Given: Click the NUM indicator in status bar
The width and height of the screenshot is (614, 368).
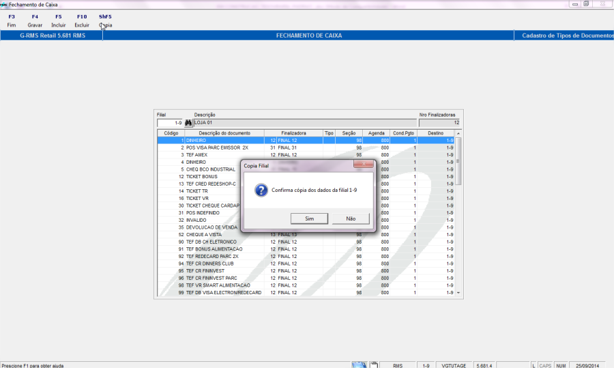Looking at the screenshot, I should point(561,366).
